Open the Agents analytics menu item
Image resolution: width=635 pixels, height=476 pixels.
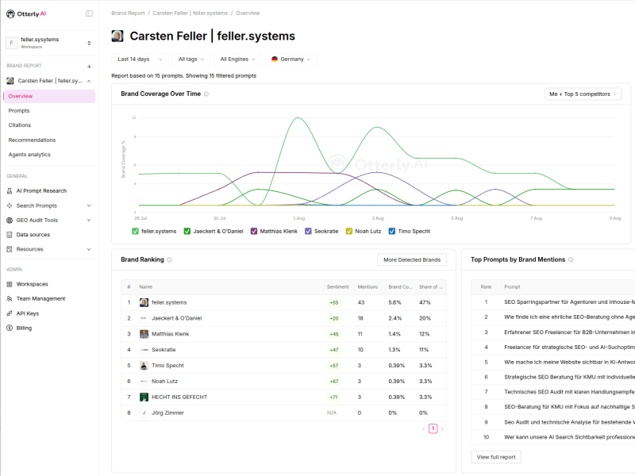click(x=49, y=155)
